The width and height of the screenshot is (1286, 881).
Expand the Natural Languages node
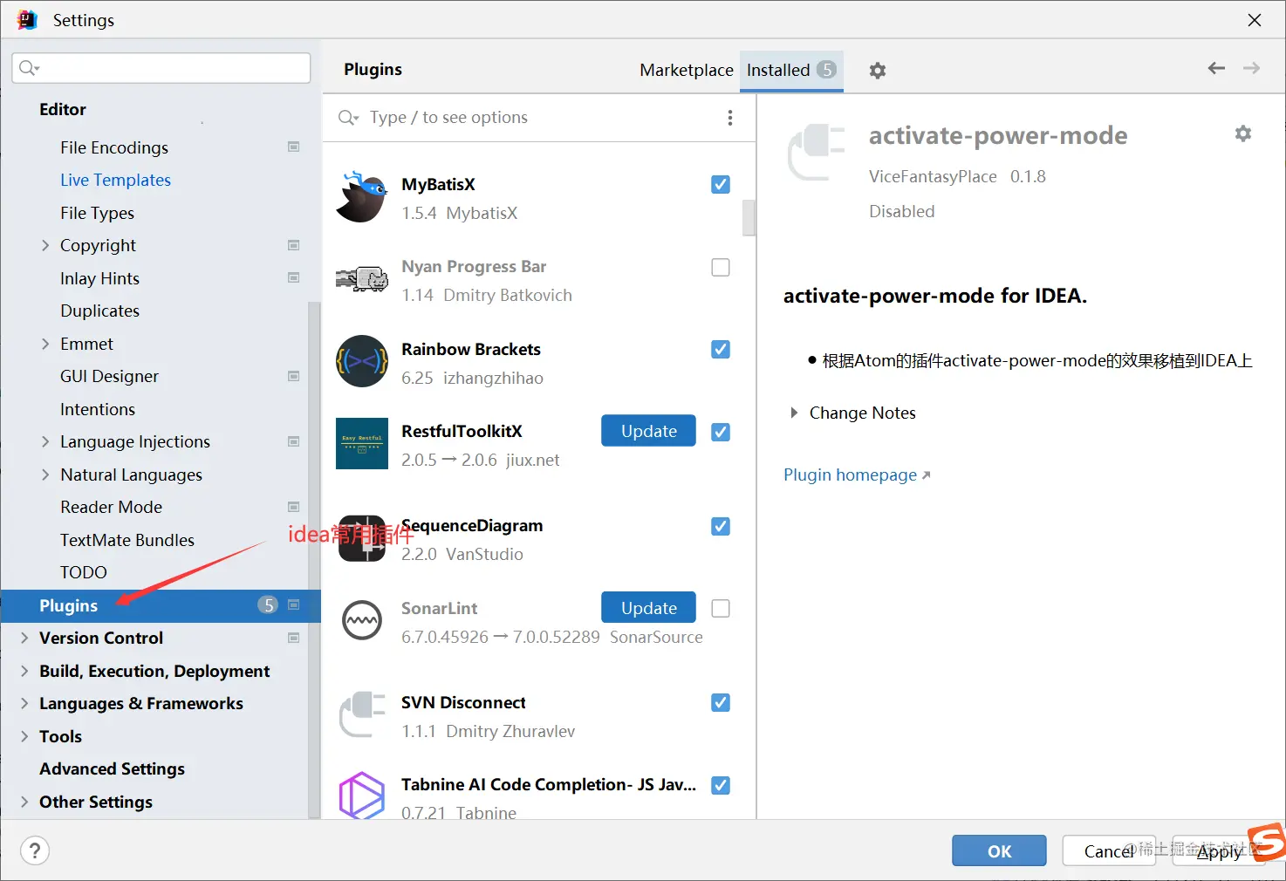pyautogui.click(x=45, y=475)
